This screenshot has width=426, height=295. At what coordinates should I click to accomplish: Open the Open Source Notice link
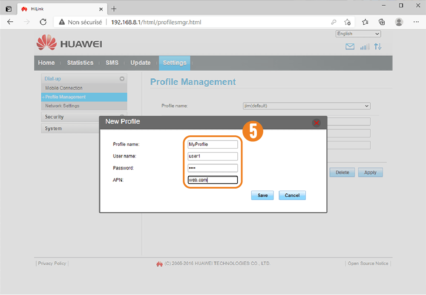pos(368,263)
